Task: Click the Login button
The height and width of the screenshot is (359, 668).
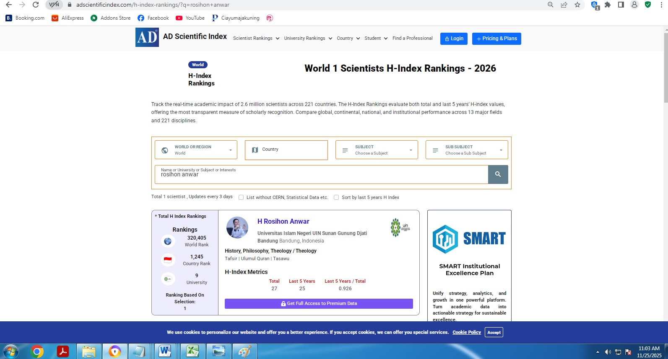Action: click(x=454, y=39)
